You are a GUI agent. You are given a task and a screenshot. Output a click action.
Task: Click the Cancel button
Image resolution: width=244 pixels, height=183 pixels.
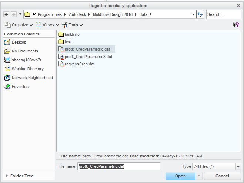click(223, 176)
